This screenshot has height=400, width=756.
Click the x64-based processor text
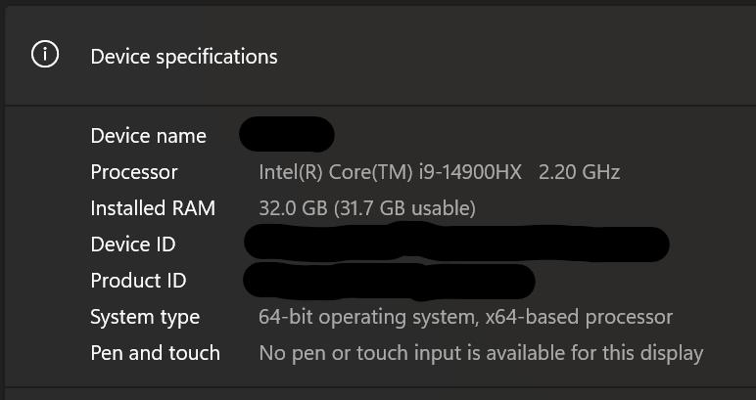(579, 318)
